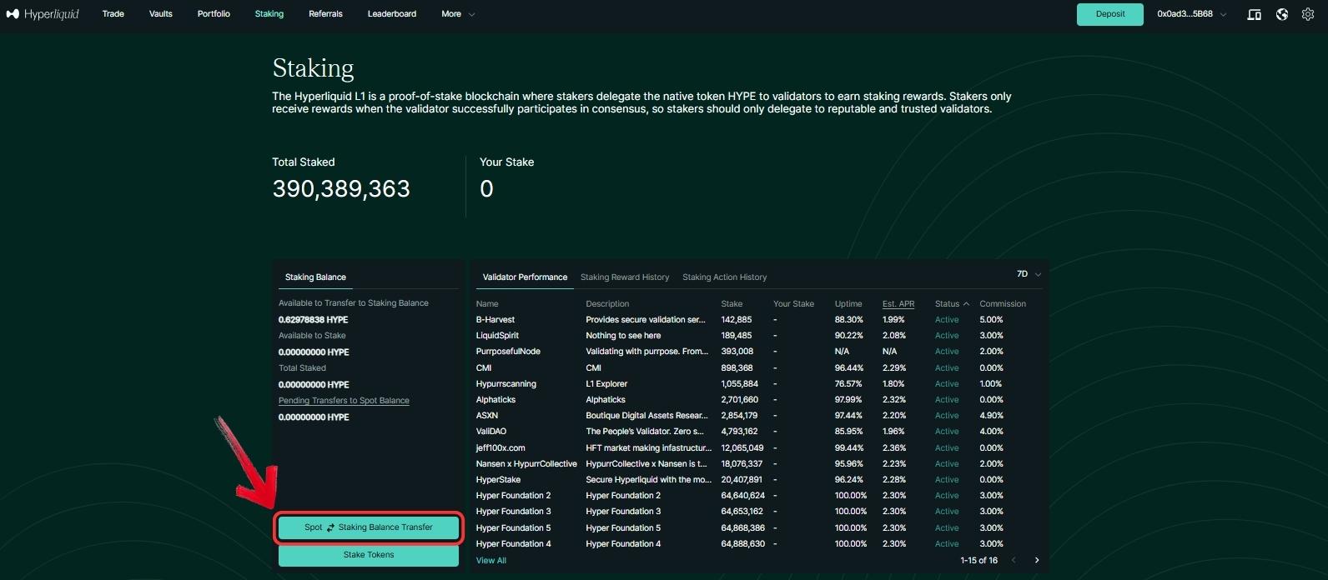Select the Staking nav item
The width and height of the screenshot is (1328, 580).
269,14
